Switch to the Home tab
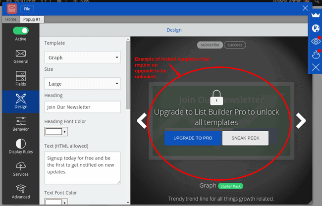Image resolution: width=322 pixels, height=206 pixels. point(11,19)
